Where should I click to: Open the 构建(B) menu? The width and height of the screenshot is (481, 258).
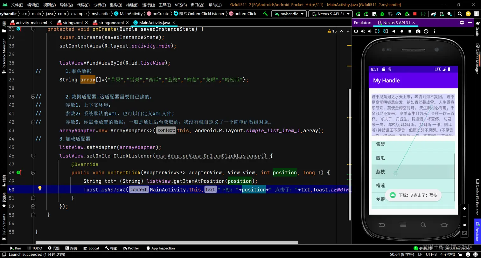132,5
